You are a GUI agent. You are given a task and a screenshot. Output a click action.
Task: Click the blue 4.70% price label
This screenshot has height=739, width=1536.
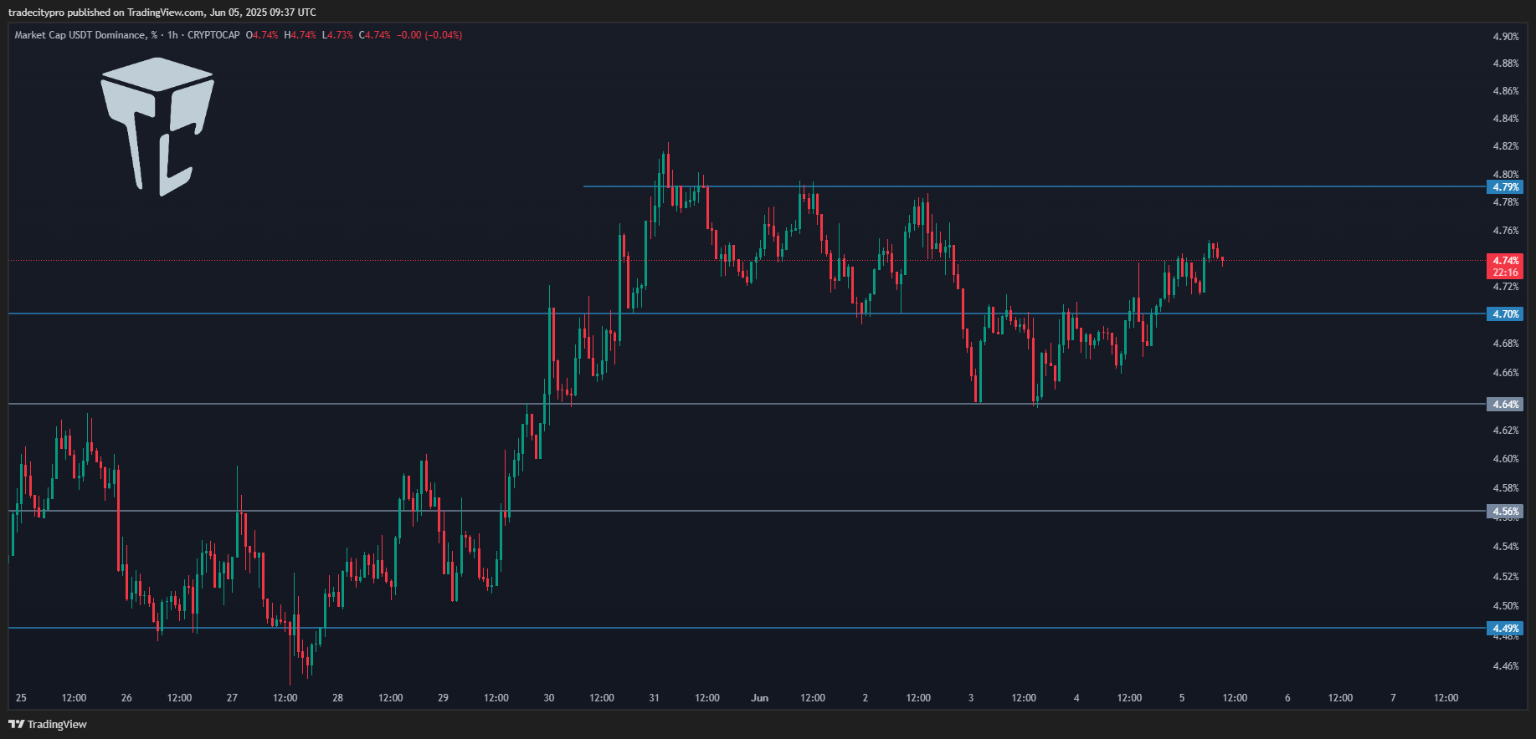pos(1505,313)
